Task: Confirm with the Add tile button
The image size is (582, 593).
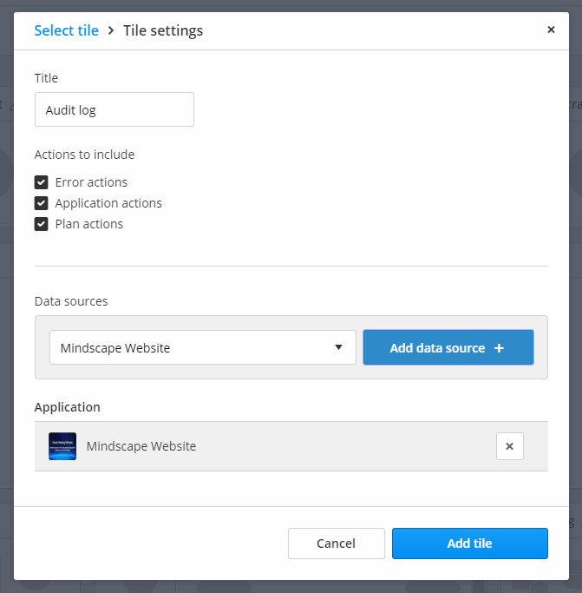Action: tap(469, 544)
